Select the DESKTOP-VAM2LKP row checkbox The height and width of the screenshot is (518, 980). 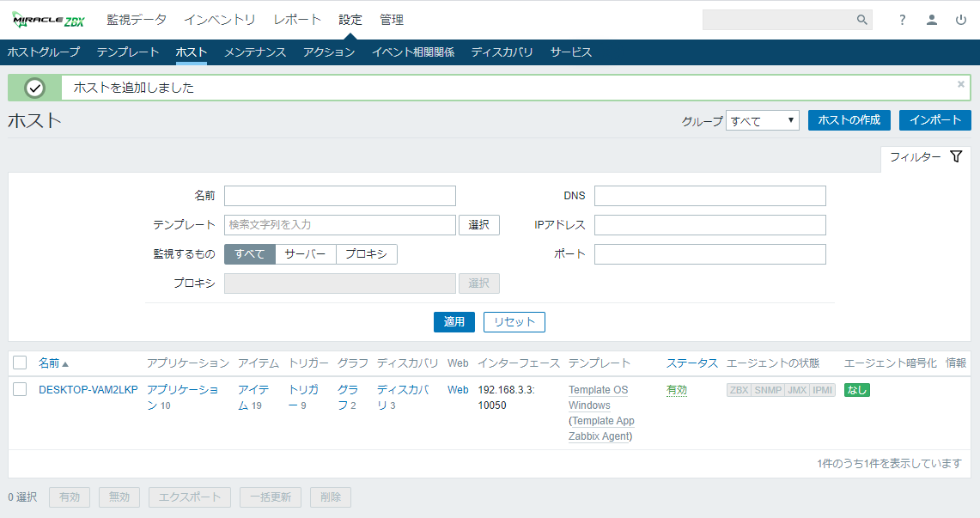pyautogui.click(x=20, y=390)
